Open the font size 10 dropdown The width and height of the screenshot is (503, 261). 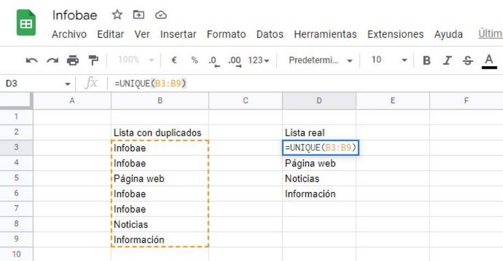pos(389,60)
